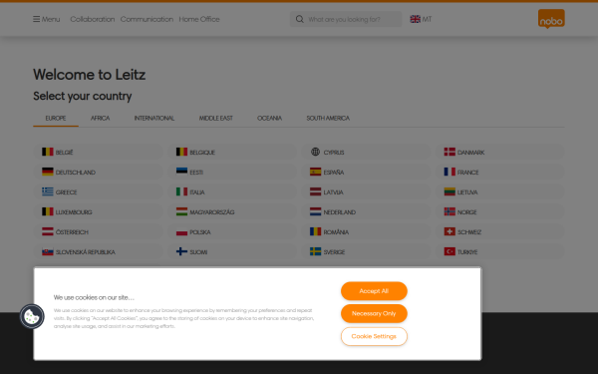Screen dimensions: 598x374
Task: Click the France flag icon
Action: pos(449,172)
